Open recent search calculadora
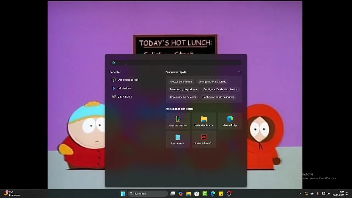 pos(121,88)
